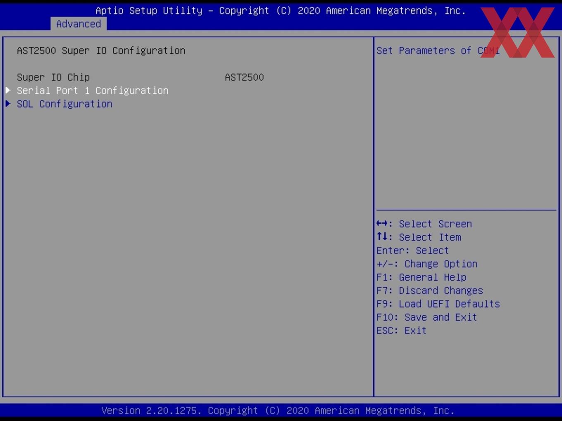
Task: Click the F1: General Help hint
Action: [x=421, y=277]
